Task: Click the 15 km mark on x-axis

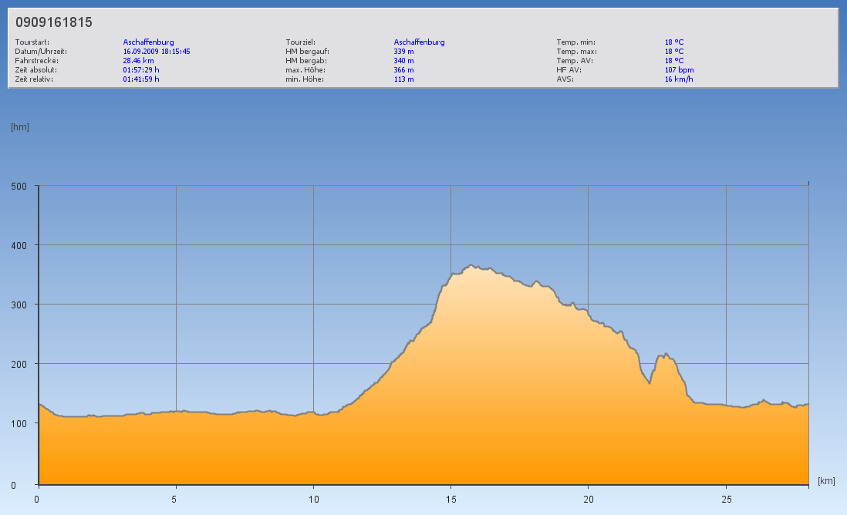Action: click(x=450, y=499)
